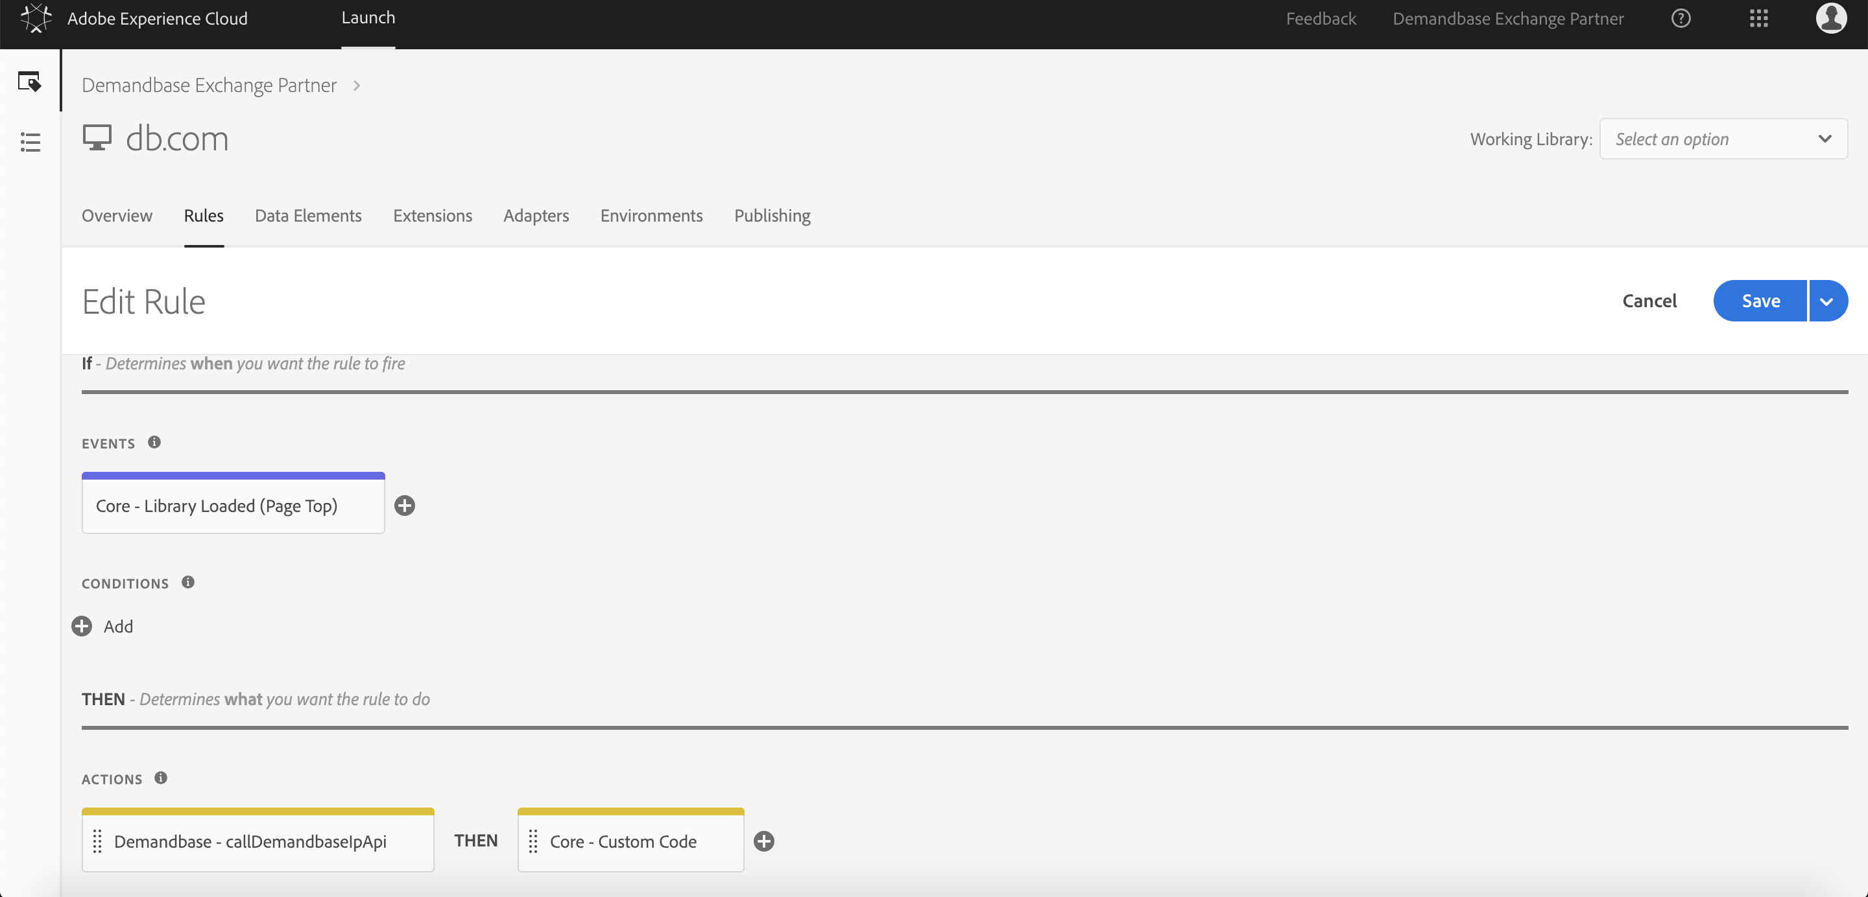Open the app switcher grid icon

pyautogui.click(x=1758, y=18)
